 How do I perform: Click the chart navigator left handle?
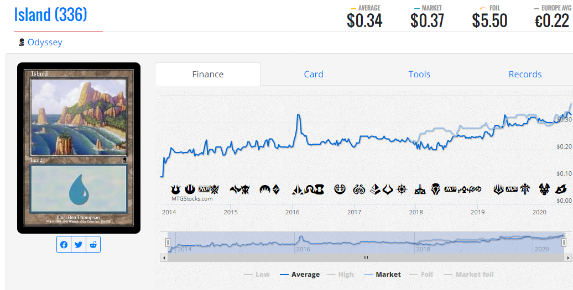168,242
